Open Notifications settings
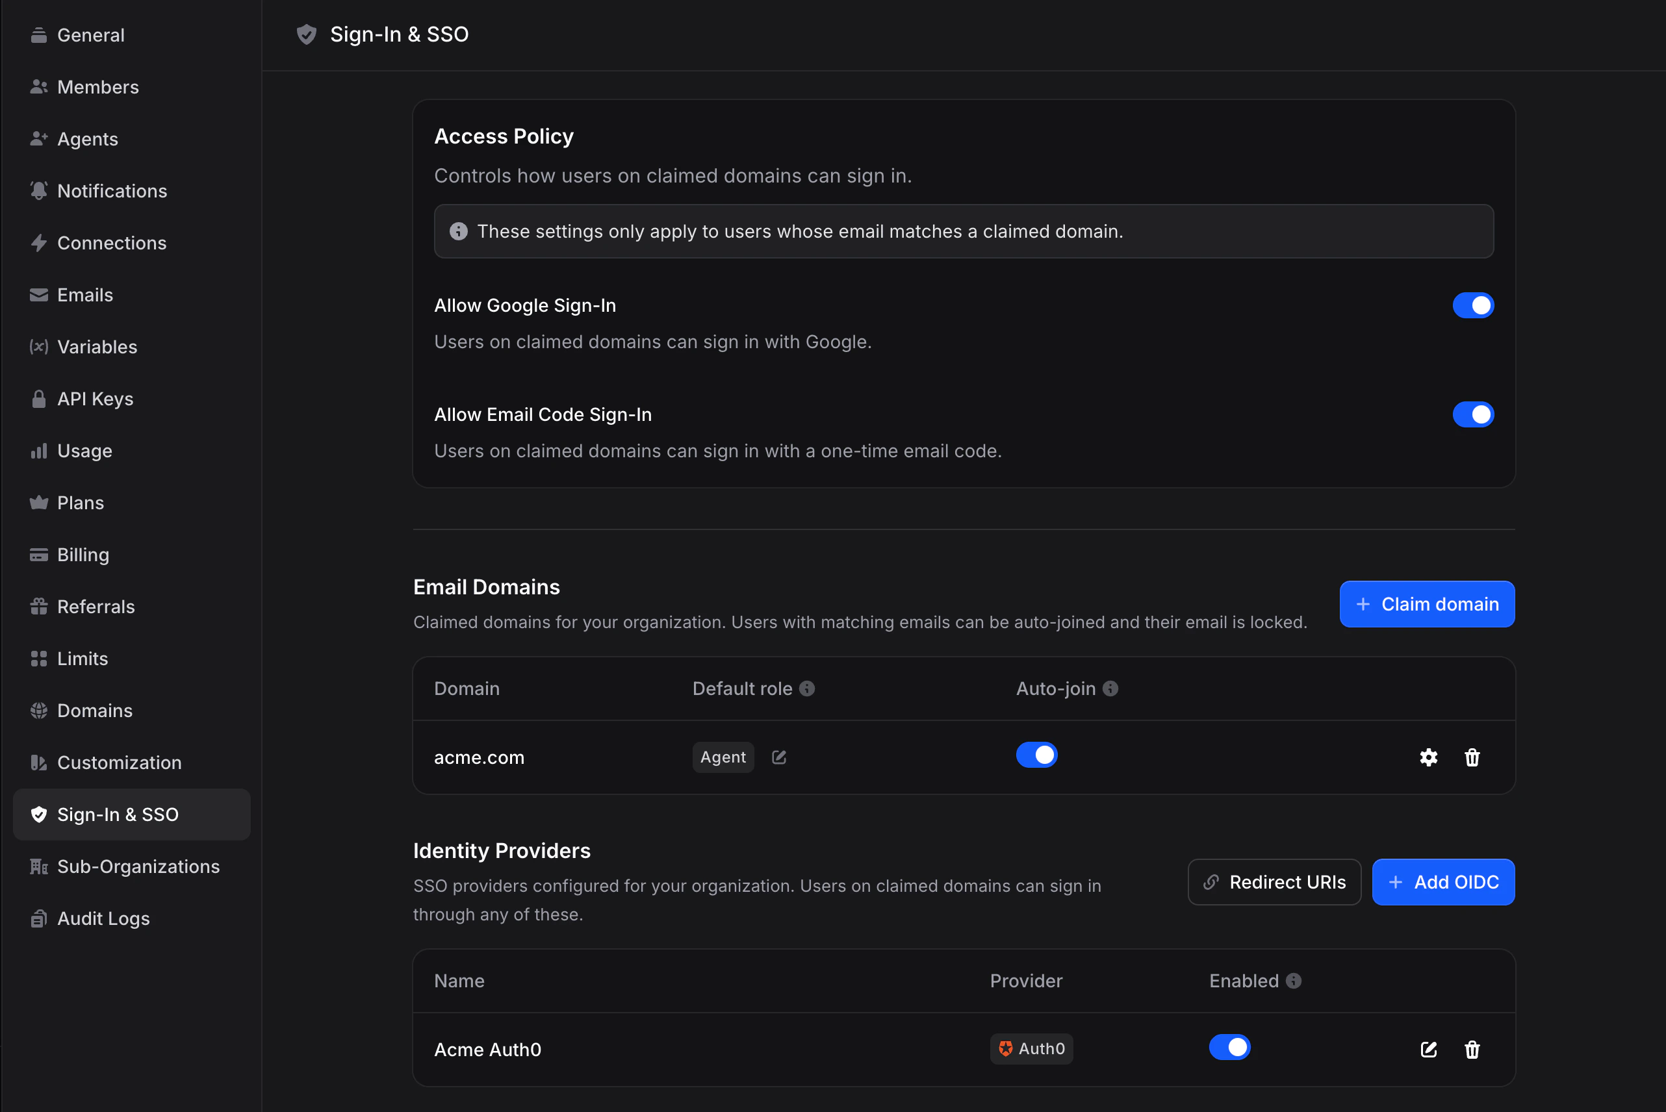This screenshot has height=1112, width=1666. [x=111, y=191]
